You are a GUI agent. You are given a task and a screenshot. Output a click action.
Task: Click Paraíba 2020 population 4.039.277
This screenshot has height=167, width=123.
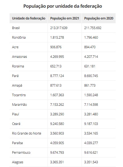click(91, 143)
